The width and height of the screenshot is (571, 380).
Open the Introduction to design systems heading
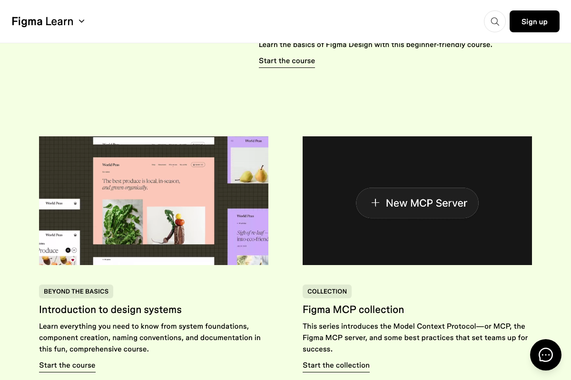[110, 310]
